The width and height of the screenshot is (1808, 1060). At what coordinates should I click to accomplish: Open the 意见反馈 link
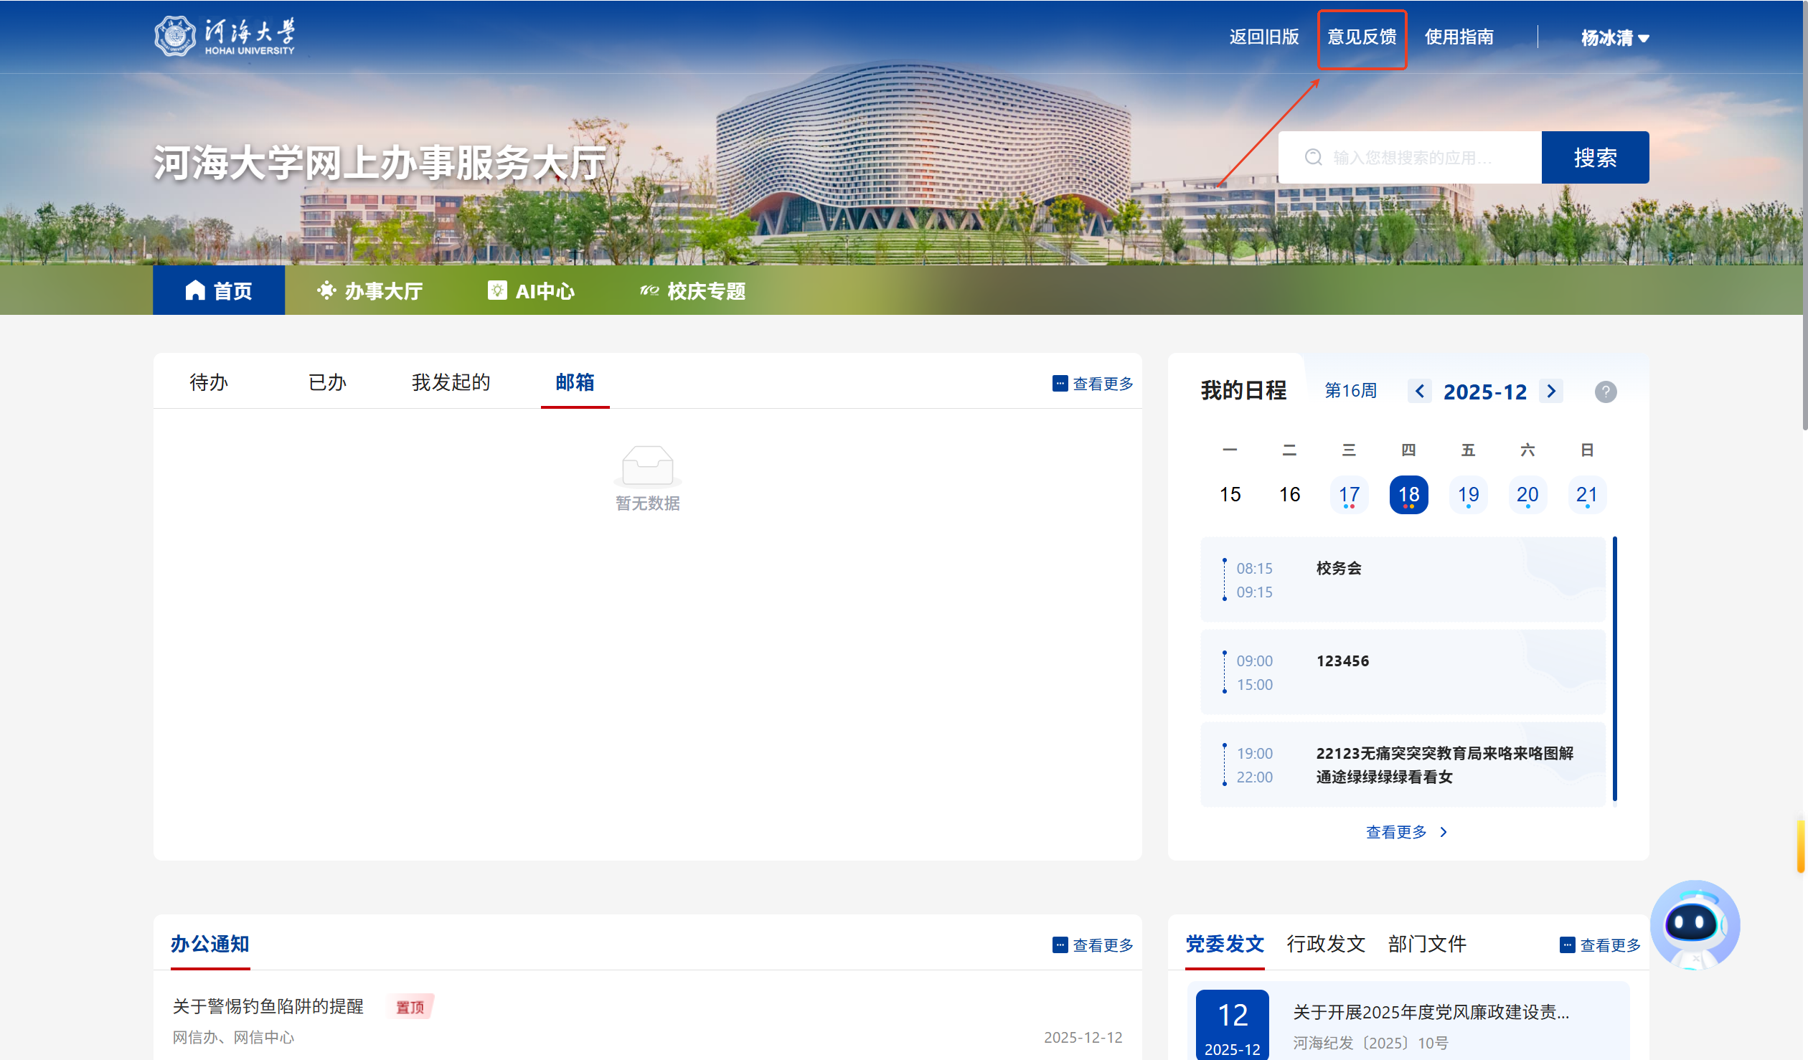pos(1361,37)
